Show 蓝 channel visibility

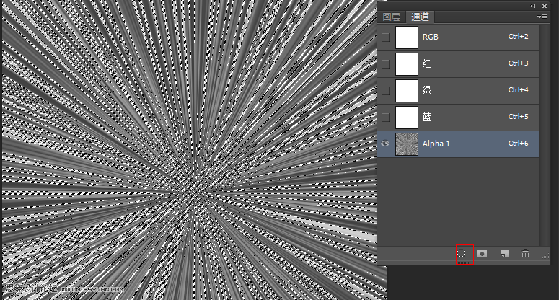coord(386,118)
